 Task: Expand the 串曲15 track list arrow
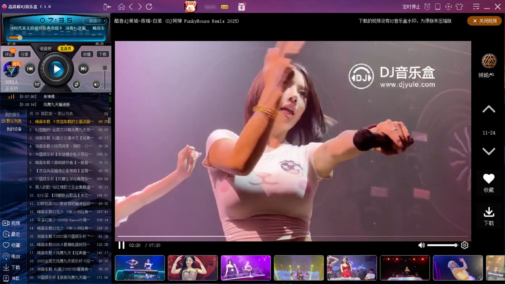104,21
